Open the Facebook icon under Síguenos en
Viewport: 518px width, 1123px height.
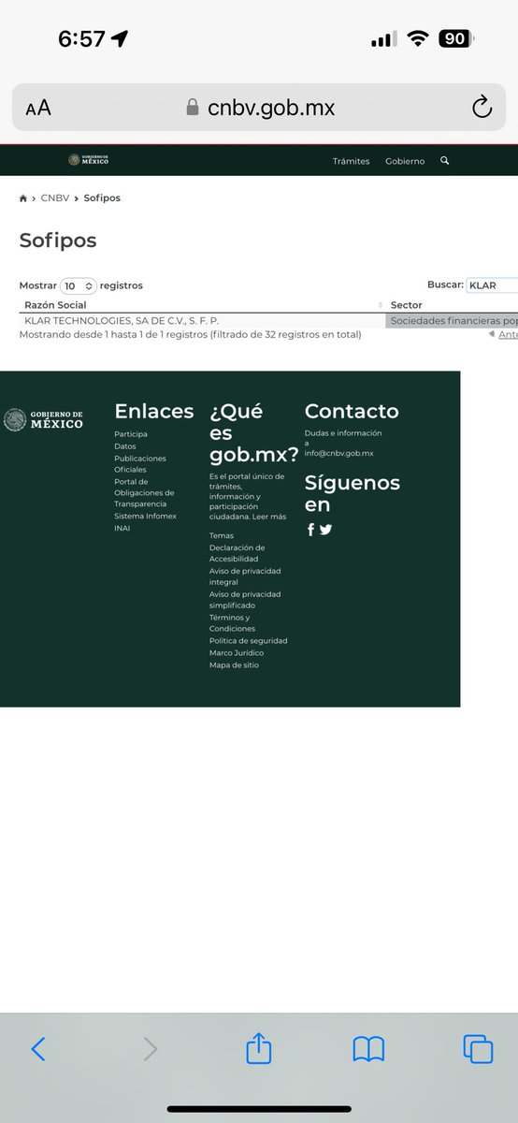(311, 530)
